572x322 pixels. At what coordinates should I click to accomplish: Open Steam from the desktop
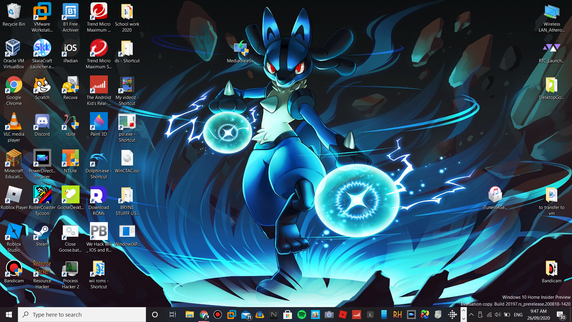(42, 234)
